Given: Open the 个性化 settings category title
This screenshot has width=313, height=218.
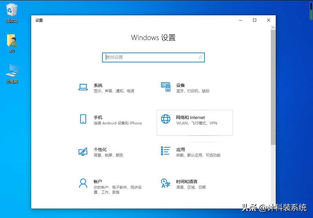Looking at the screenshot, I should [100, 150].
